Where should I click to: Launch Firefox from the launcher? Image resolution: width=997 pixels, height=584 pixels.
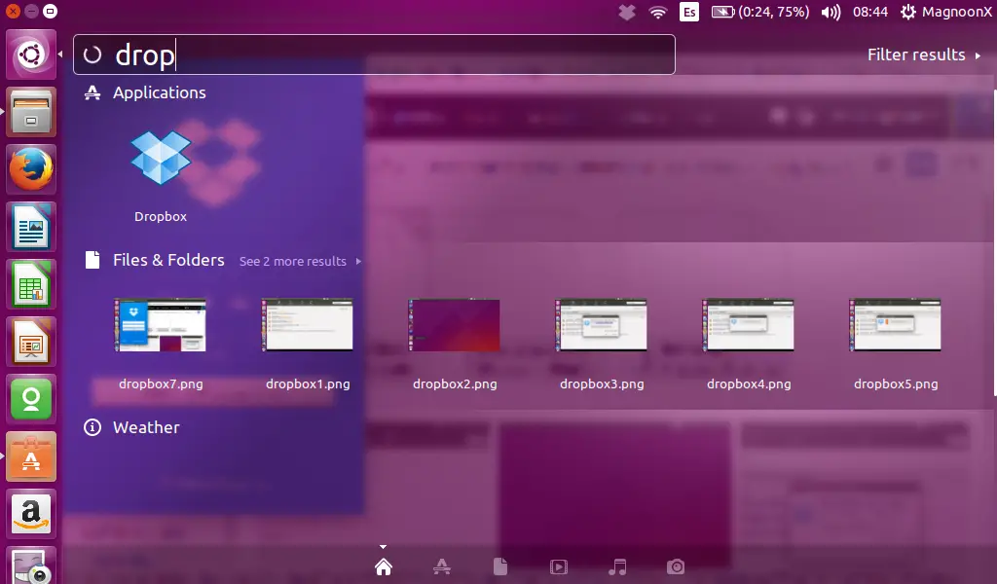pyautogui.click(x=31, y=169)
